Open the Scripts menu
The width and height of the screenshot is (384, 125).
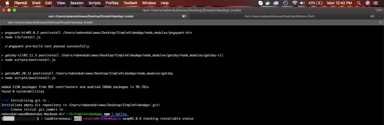click(95, 3)
